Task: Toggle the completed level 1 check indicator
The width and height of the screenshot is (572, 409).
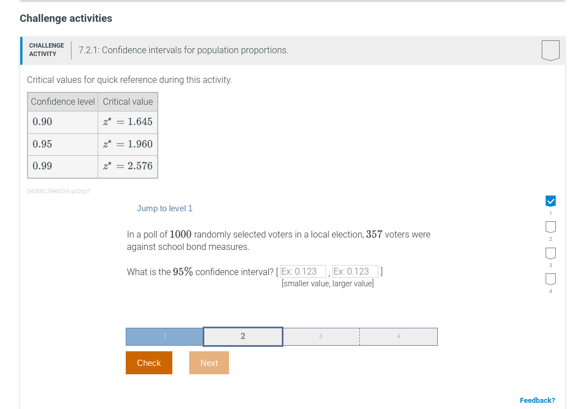Action: pos(550,201)
